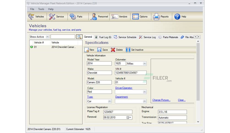Open the Help menu in menu bar

point(51,9)
